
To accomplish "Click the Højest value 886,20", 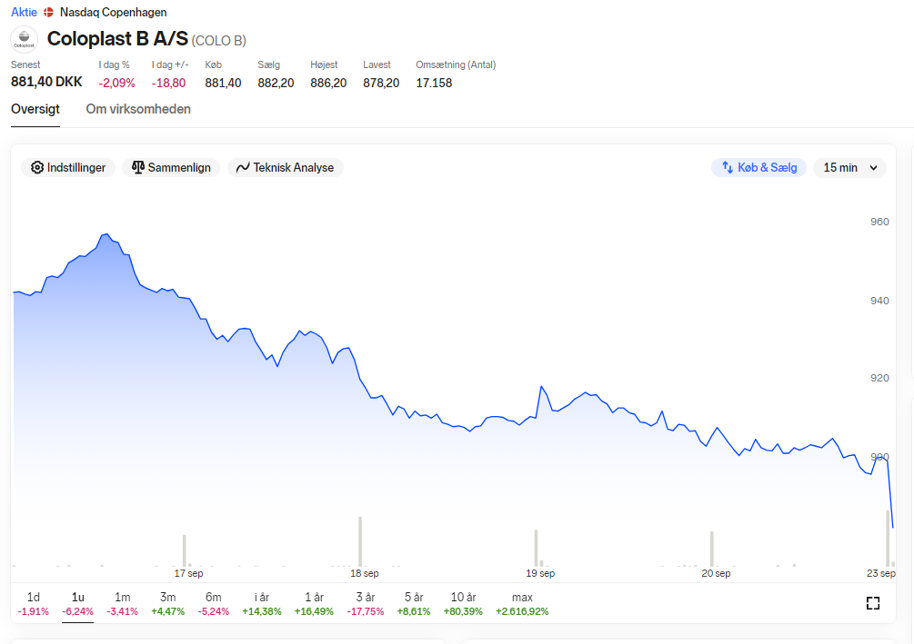I will coord(328,83).
